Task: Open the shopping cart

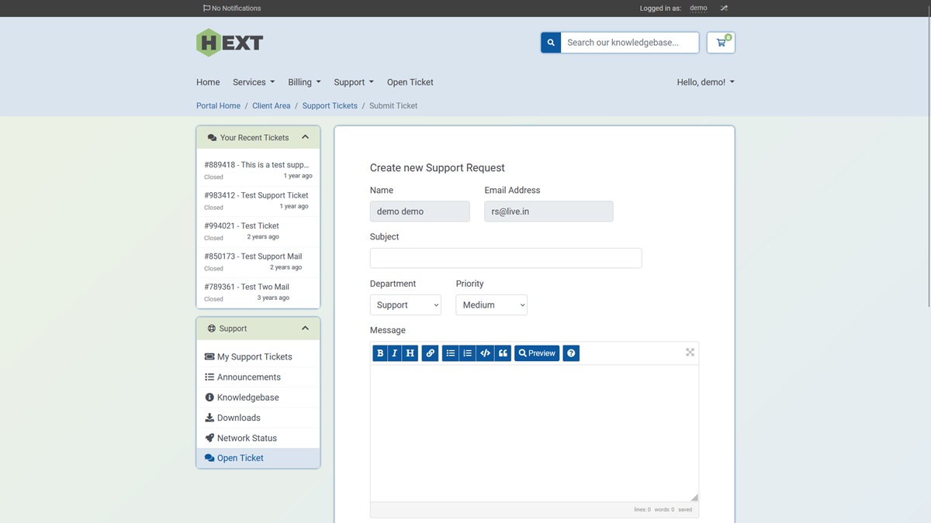Action: (x=721, y=43)
